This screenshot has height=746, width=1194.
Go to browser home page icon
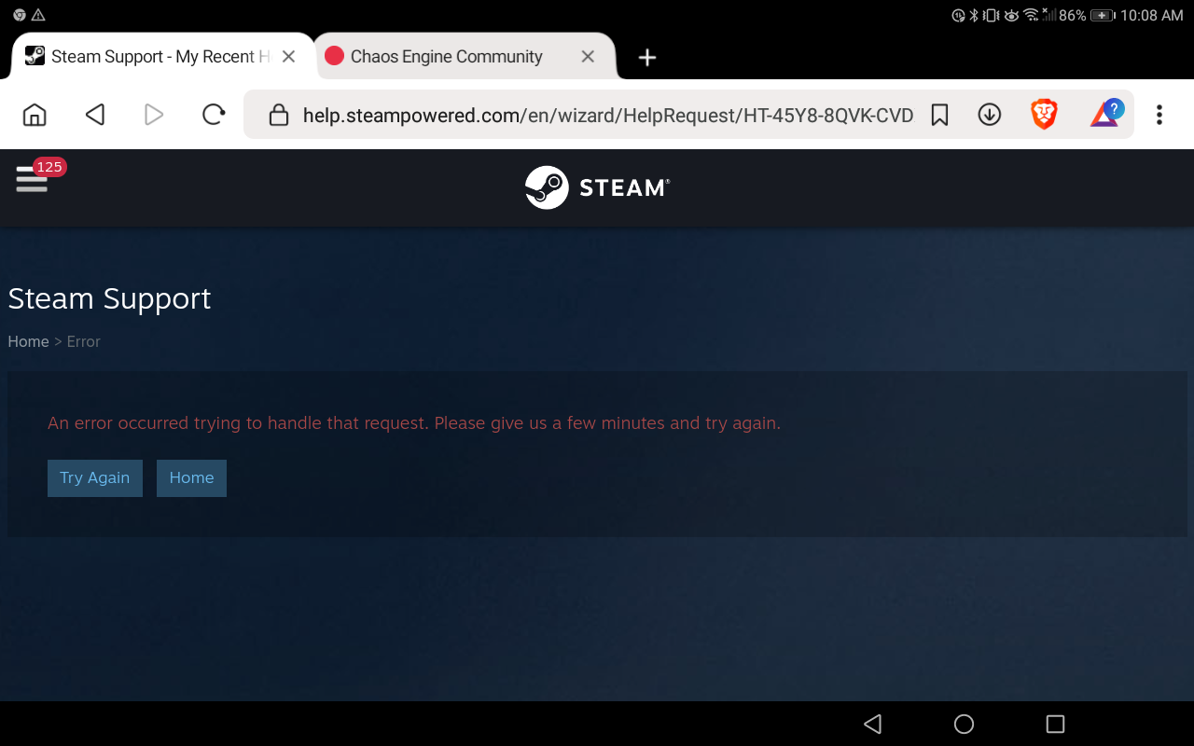click(35, 115)
